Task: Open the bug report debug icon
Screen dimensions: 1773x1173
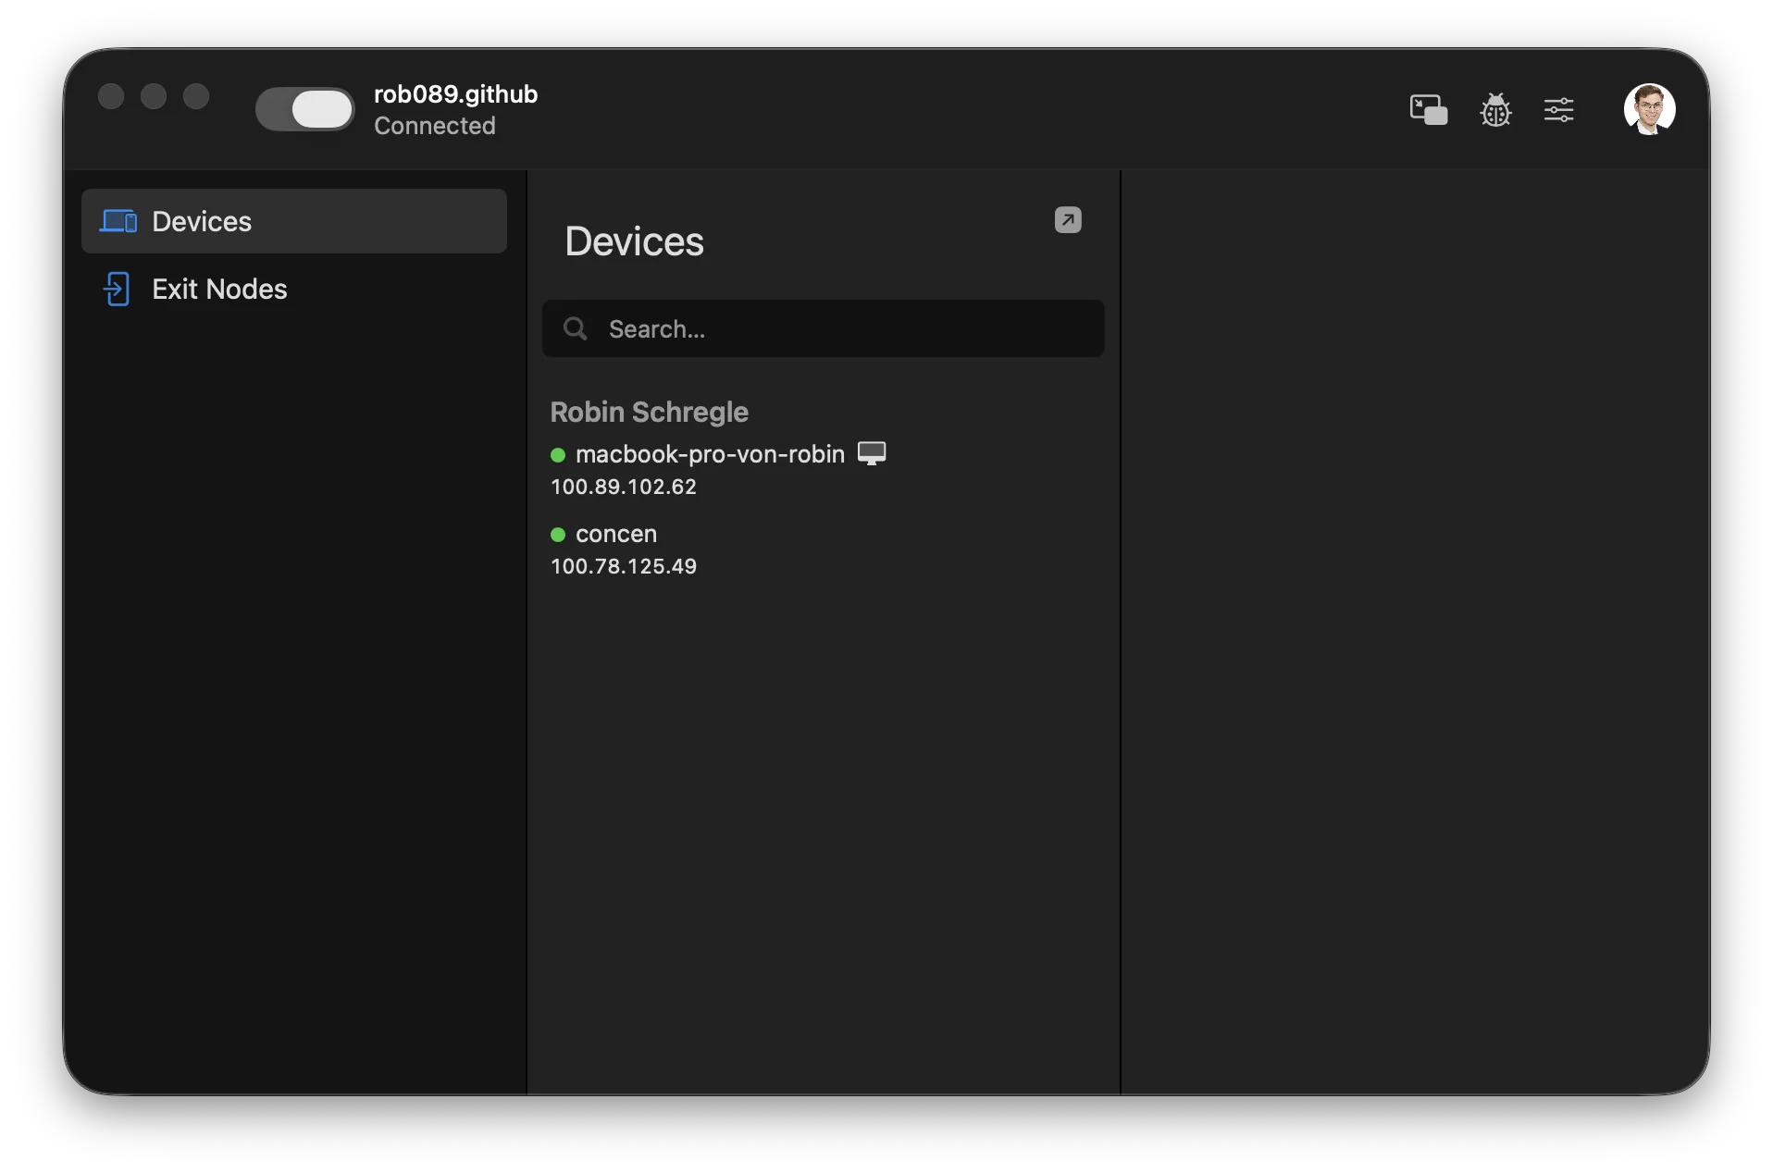Action: coord(1495,109)
